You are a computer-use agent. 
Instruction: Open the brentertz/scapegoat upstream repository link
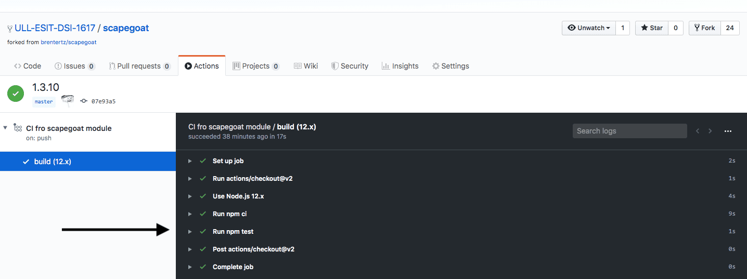tap(69, 42)
